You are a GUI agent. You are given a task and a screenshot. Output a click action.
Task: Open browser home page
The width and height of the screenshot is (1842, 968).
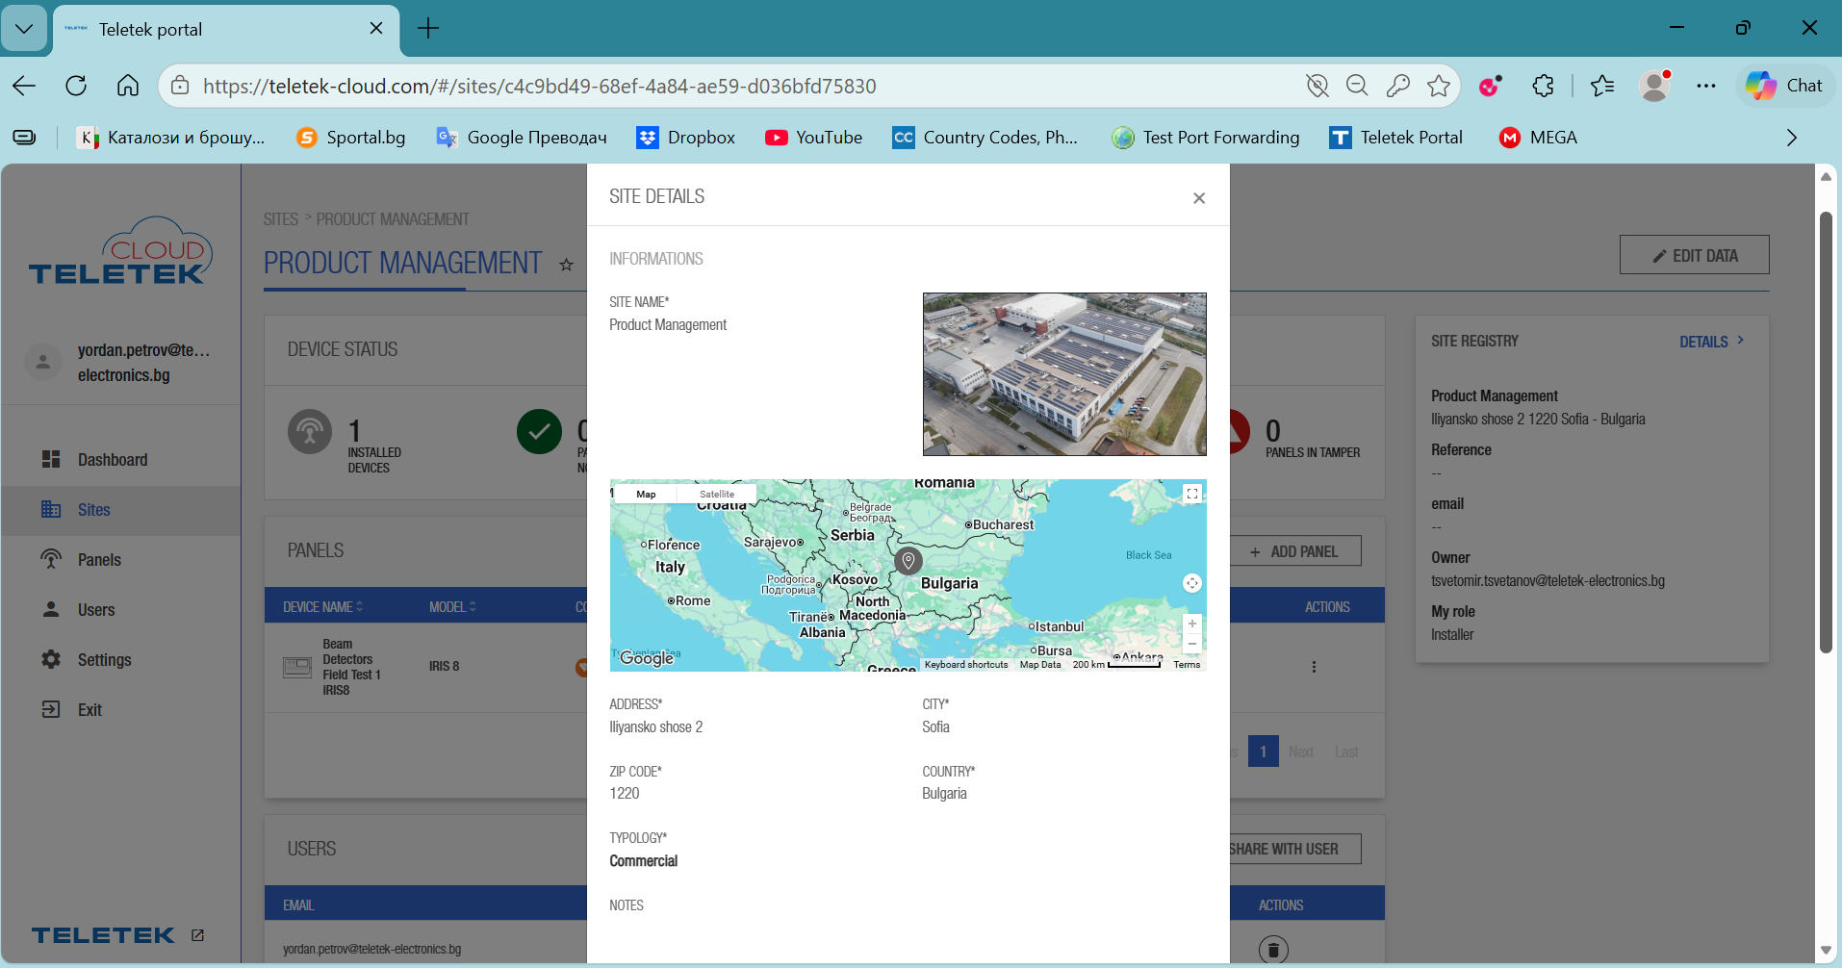point(128,86)
